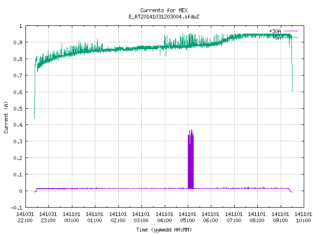This screenshot has height=234, width=313.
Task: Click the y-axis value 0.9
Action: pyautogui.click(x=18, y=42)
